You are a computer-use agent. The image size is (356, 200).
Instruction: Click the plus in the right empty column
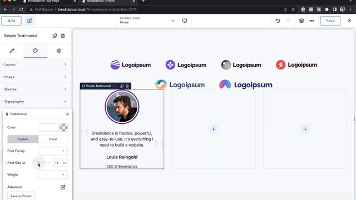[305, 129]
